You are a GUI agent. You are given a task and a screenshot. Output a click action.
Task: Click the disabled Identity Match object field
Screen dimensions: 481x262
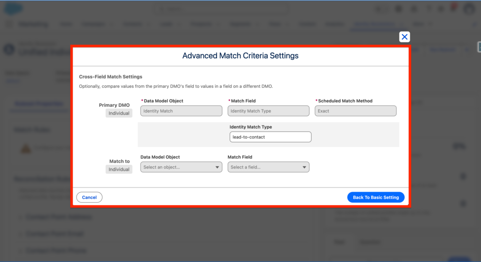click(x=181, y=111)
